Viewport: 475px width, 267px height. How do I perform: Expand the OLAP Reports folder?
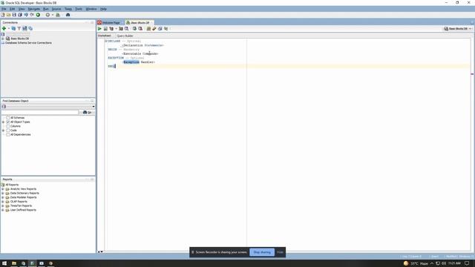[x=3, y=202]
